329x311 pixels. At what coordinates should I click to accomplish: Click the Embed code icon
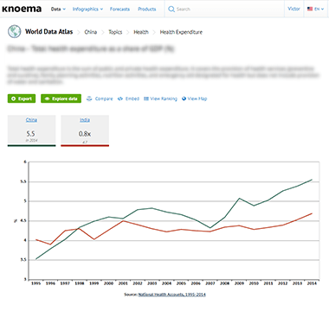(120, 98)
